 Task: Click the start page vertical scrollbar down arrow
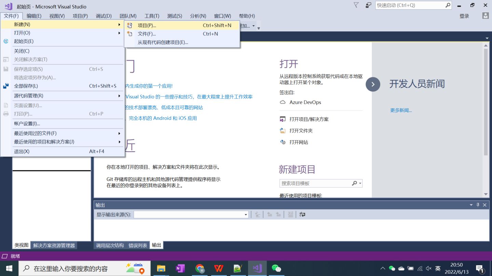pos(486,194)
